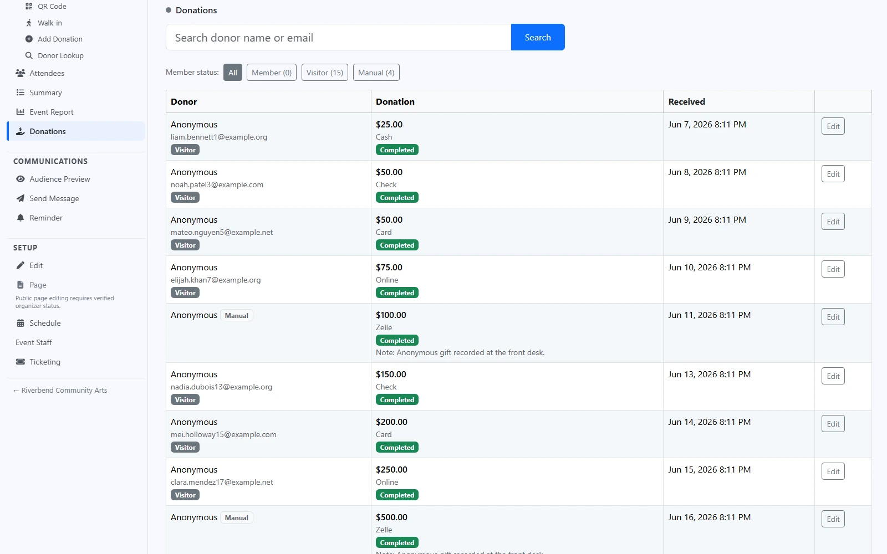Click email mateo.nguyen5@example.net

[x=222, y=232]
